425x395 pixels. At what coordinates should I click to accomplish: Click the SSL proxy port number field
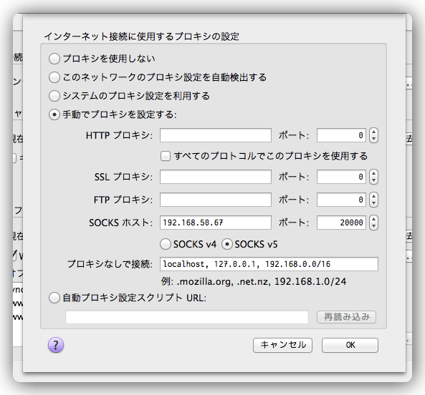[x=341, y=177]
